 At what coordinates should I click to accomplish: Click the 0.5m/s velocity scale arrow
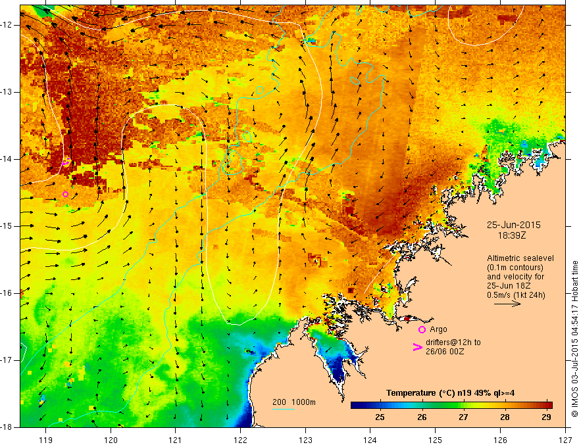coord(507,304)
